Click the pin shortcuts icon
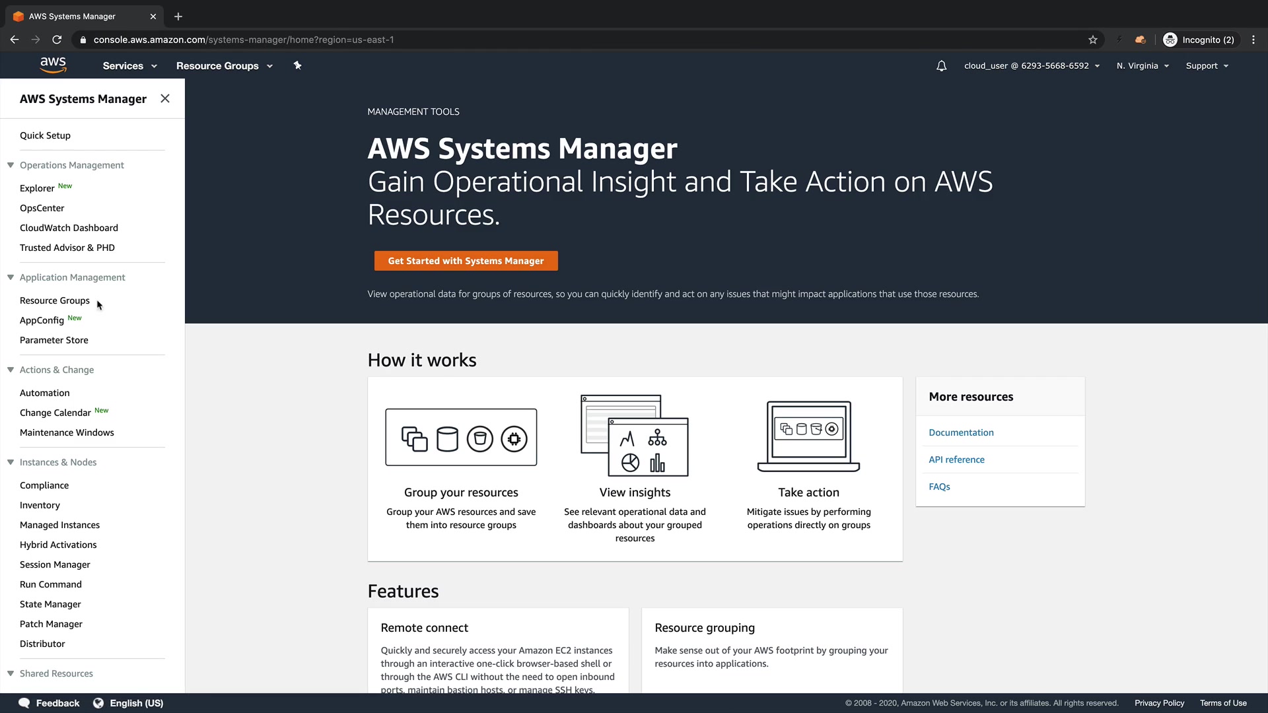Screen dimensions: 1268x713 (297, 65)
